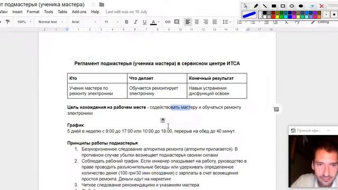The image size is (338, 190).
Task: Toggle underline formatting
Action: point(144,22)
